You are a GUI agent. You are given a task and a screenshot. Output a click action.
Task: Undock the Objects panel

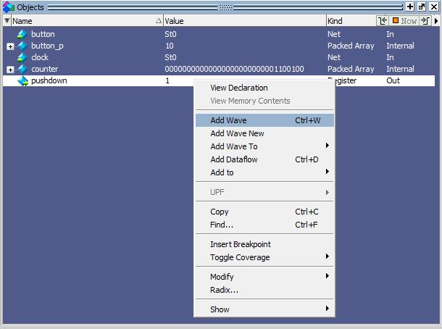tap(422, 7)
